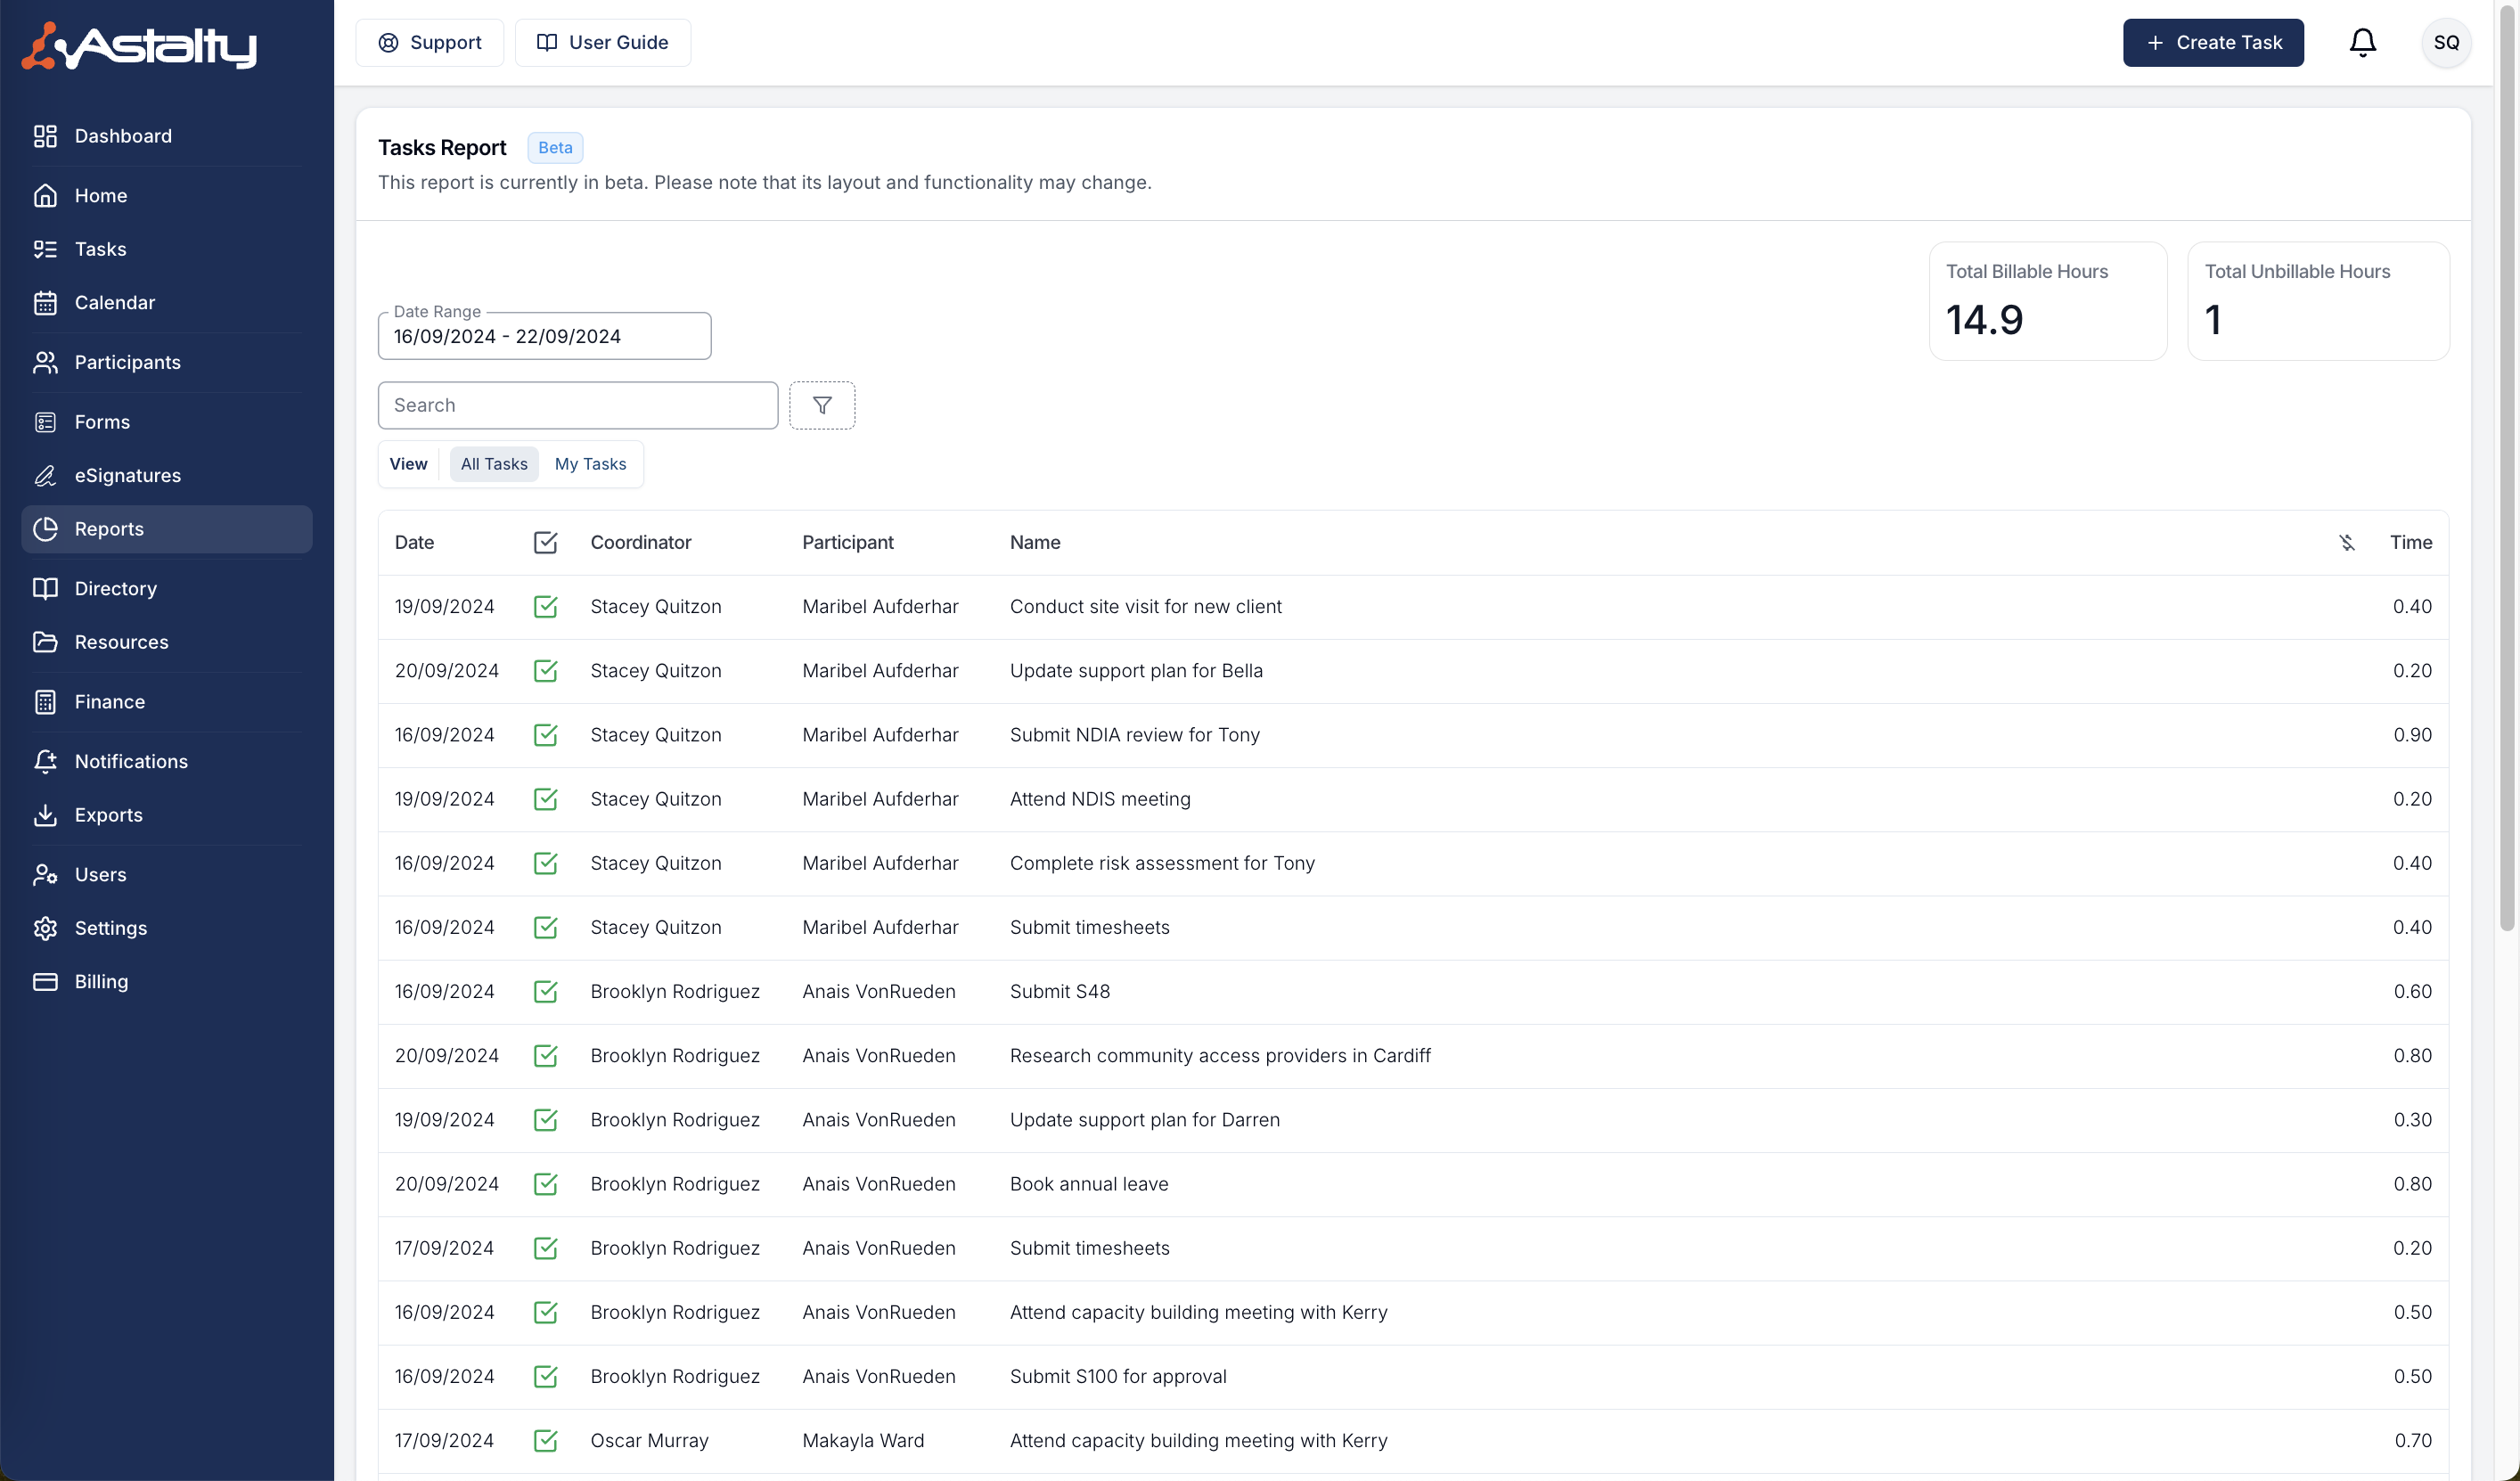Open the Finance sidebar item
2520x1481 pixels.
tap(109, 701)
